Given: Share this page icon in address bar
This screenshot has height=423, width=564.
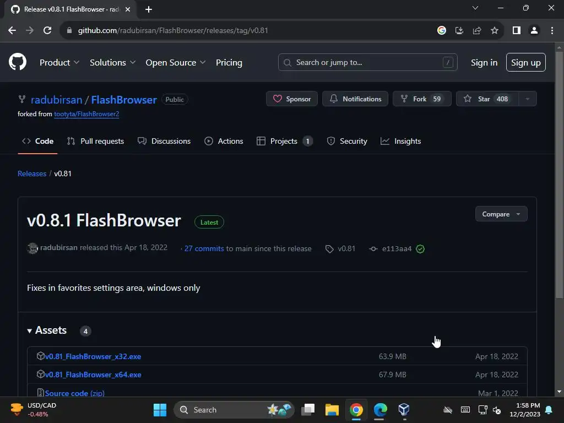Looking at the screenshot, I should tap(477, 31).
